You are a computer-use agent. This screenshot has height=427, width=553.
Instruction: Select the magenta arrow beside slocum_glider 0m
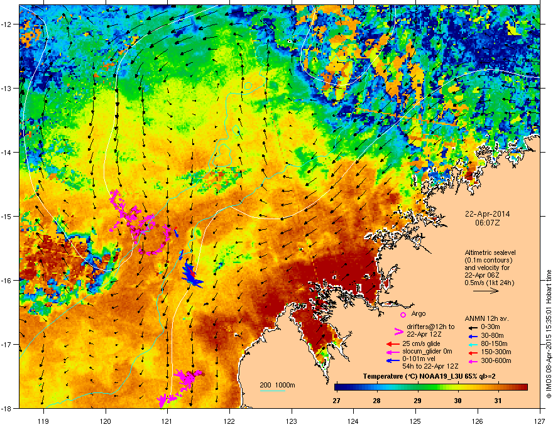click(x=393, y=352)
